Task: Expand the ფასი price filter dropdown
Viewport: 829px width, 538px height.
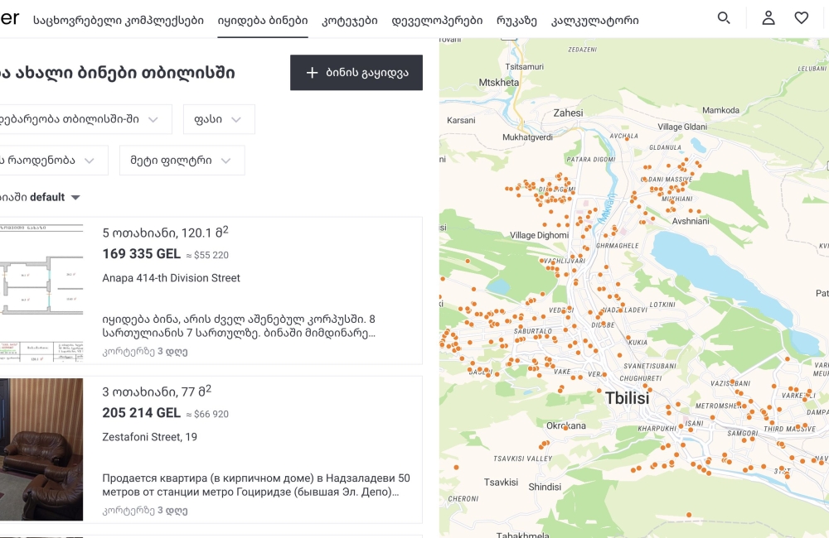Action: 219,119
